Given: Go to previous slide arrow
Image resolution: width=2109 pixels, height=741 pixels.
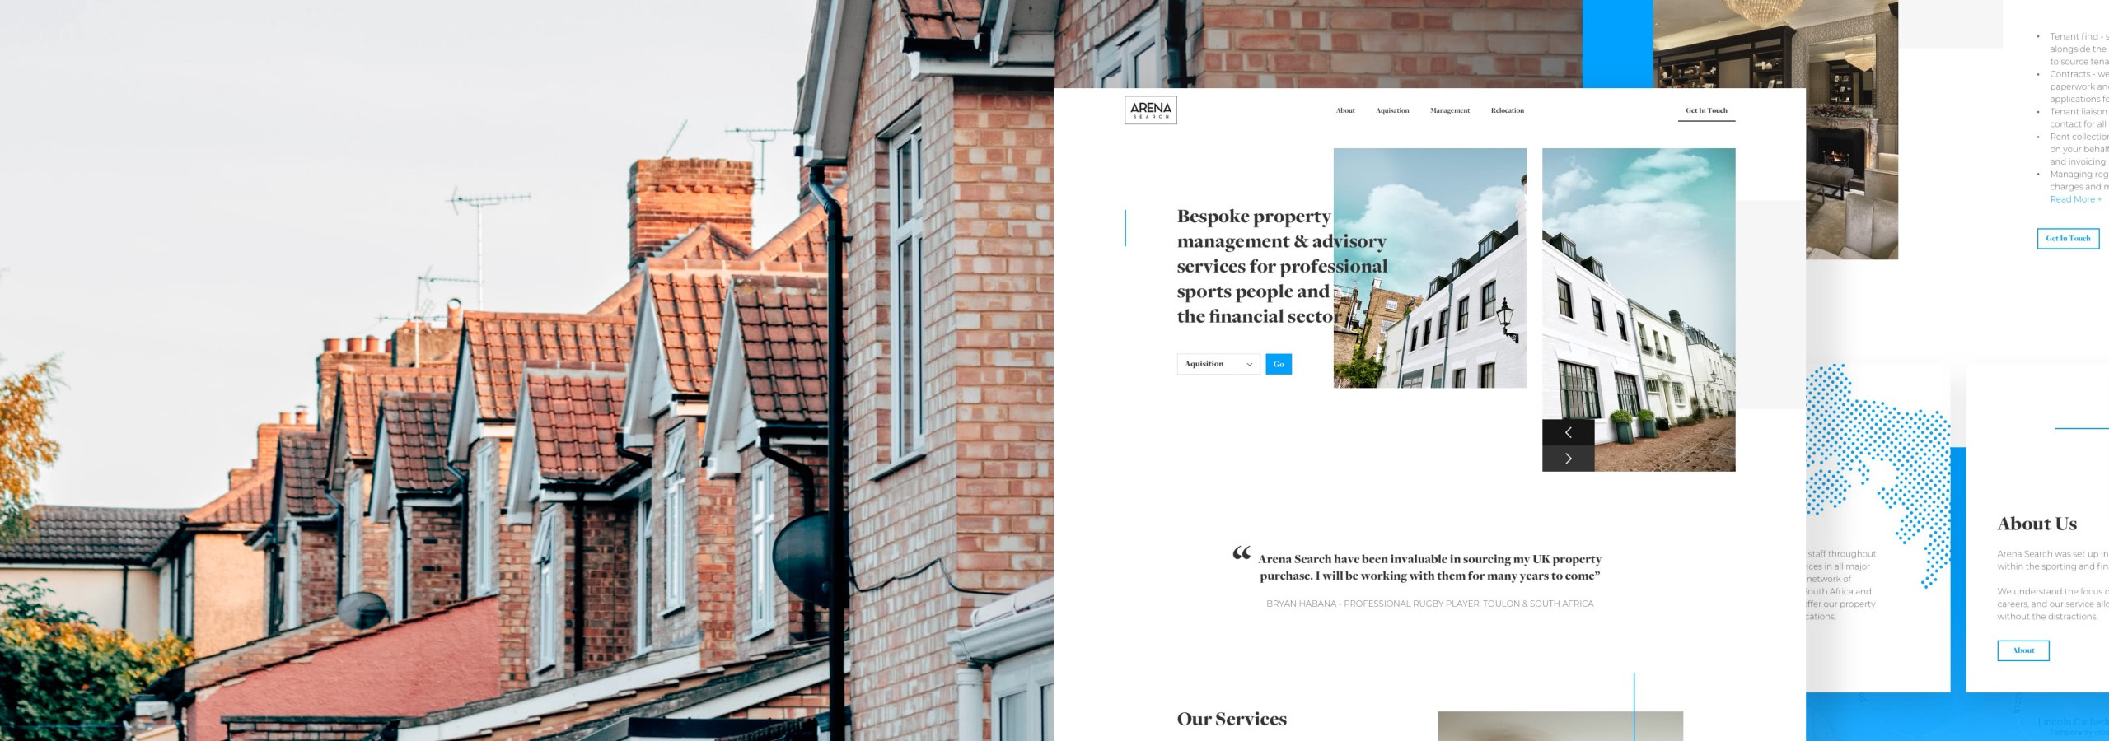Looking at the screenshot, I should pos(1568,432).
